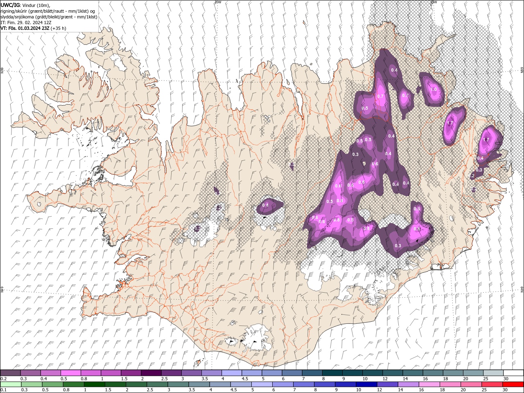Pick the 2–2.5 swatch on the lower rain scale
Screen dimensions: 524x393
click(x=137, y=384)
